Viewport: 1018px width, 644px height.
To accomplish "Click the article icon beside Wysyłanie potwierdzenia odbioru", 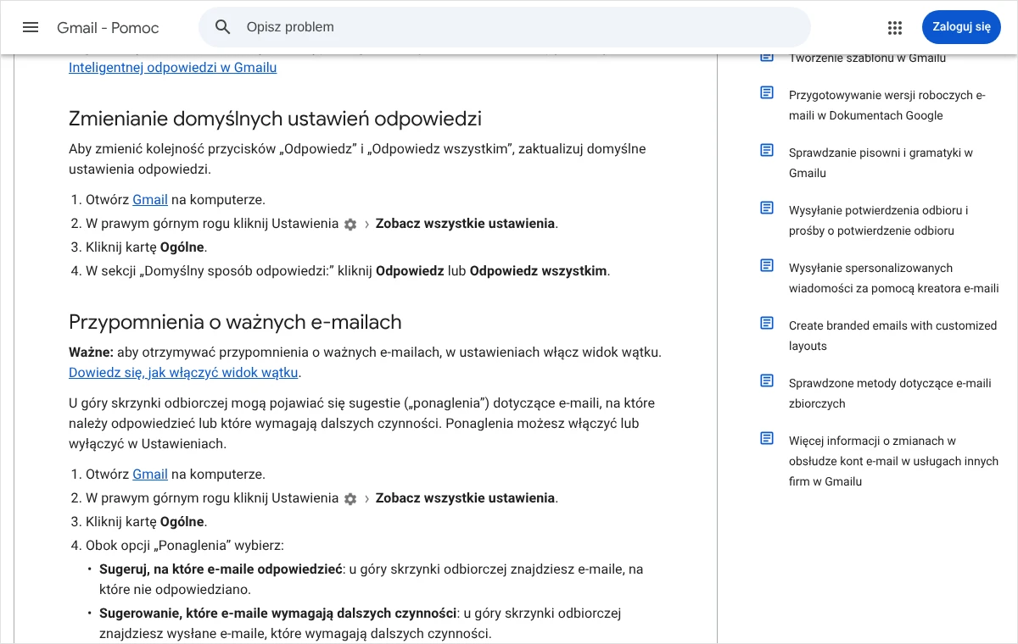I will pyautogui.click(x=767, y=208).
